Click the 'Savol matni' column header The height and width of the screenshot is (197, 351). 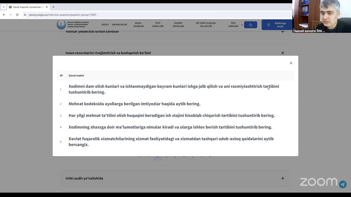pyautogui.click(x=76, y=76)
